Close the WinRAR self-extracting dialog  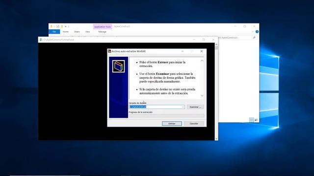coord(202,51)
